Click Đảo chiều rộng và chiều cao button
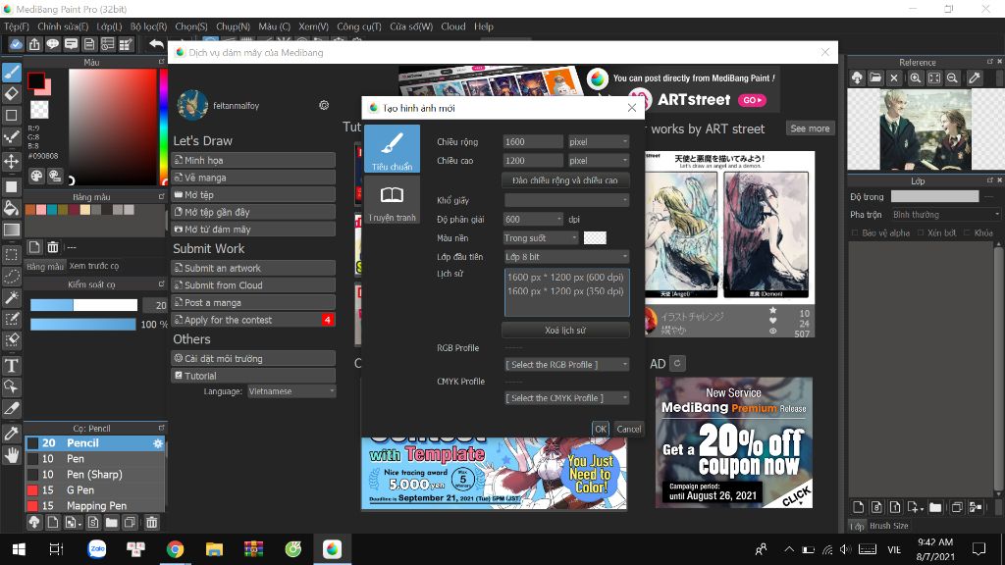 [564, 180]
